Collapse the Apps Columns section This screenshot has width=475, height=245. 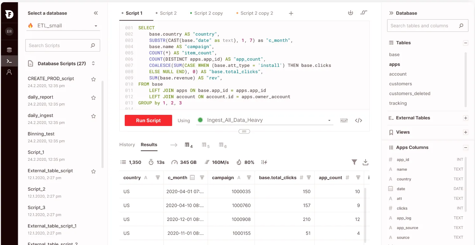pos(465,147)
